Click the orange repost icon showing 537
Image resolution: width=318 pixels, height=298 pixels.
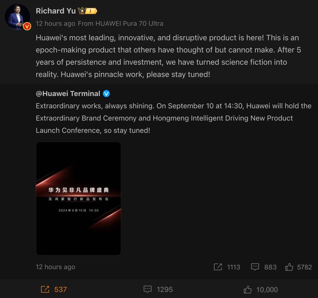coord(45,289)
